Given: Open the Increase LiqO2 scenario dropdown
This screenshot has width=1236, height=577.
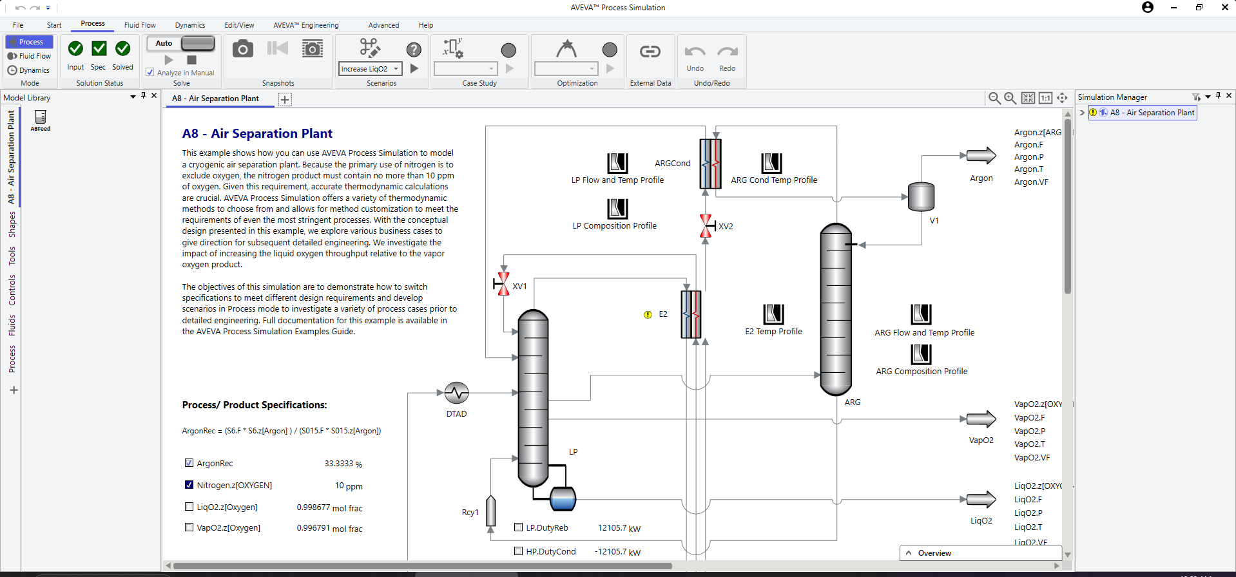Looking at the screenshot, I should pyautogui.click(x=396, y=69).
